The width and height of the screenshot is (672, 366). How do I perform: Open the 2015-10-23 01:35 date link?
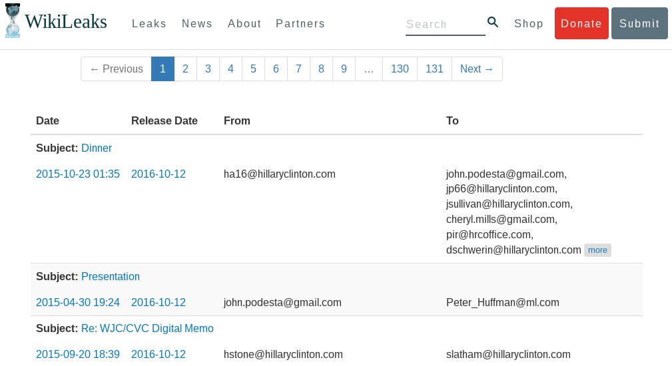(x=77, y=174)
